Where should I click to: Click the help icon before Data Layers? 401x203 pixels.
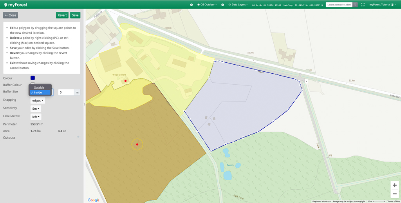[223, 5]
